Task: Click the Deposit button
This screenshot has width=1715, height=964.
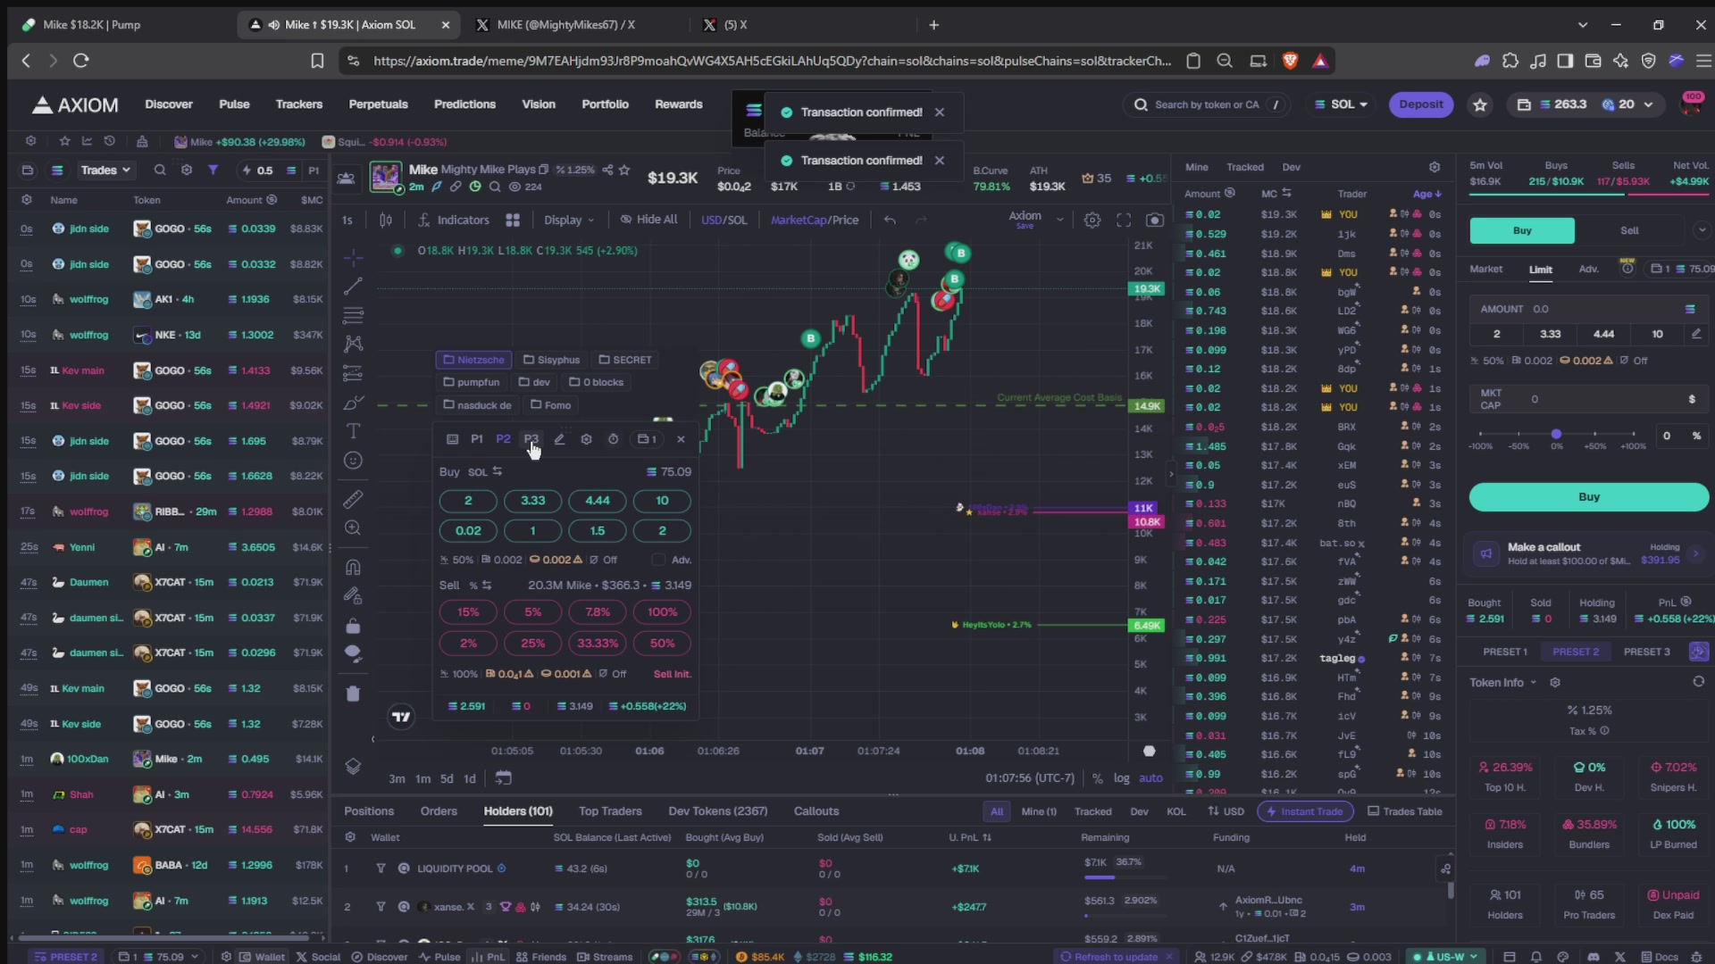Action: pyautogui.click(x=1420, y=104)
